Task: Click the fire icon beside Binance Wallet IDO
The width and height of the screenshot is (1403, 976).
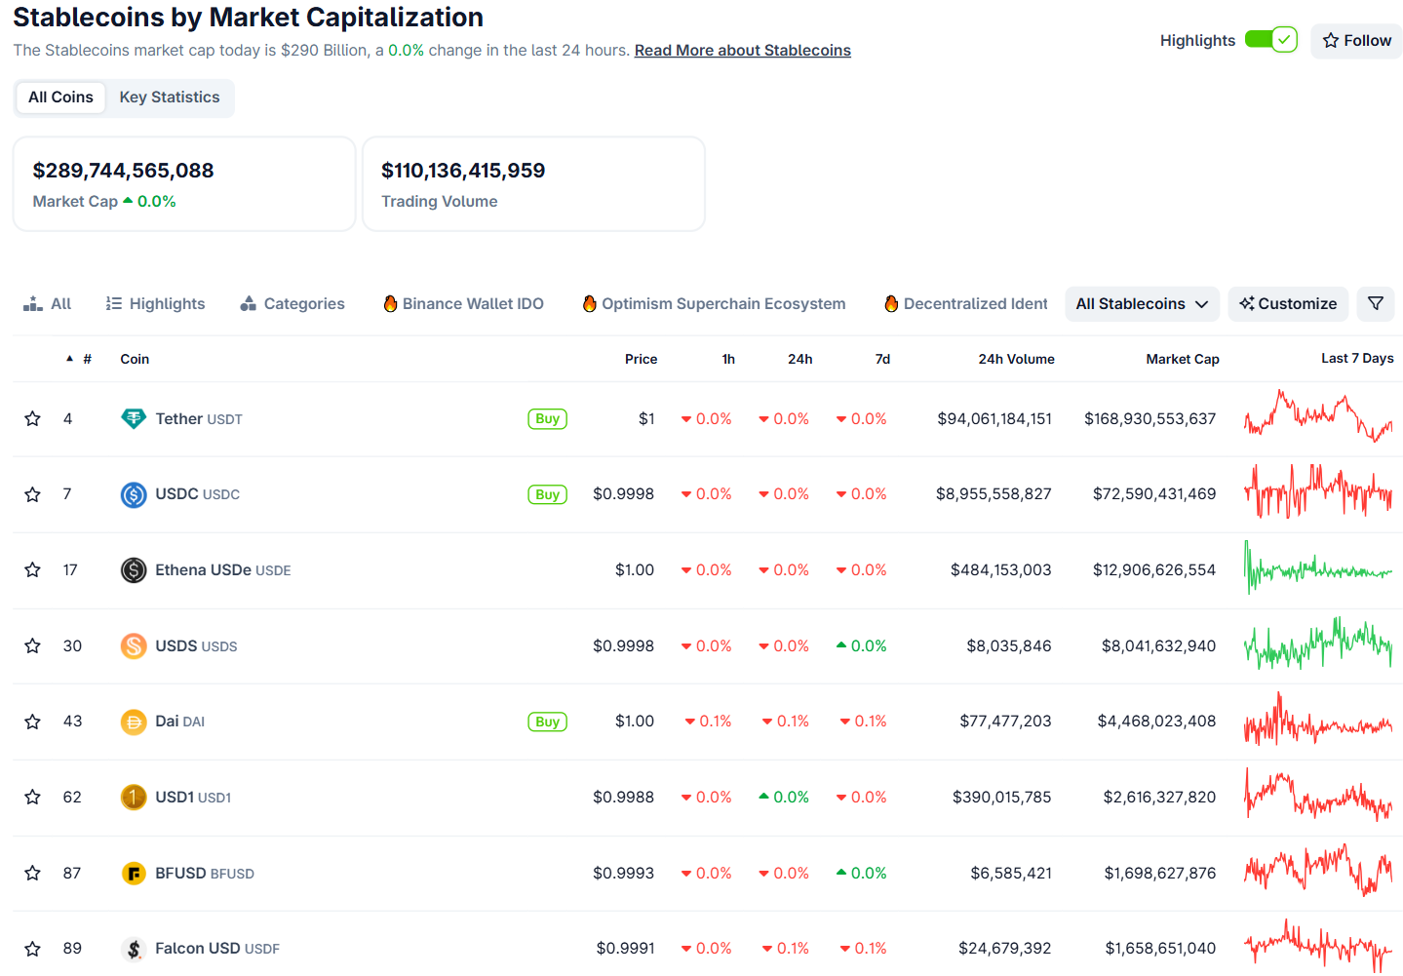Action: 389,303
